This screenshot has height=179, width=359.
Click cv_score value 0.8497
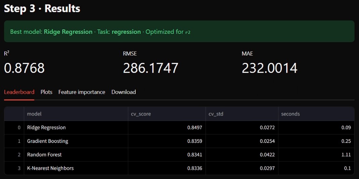(x=167, y=127)
